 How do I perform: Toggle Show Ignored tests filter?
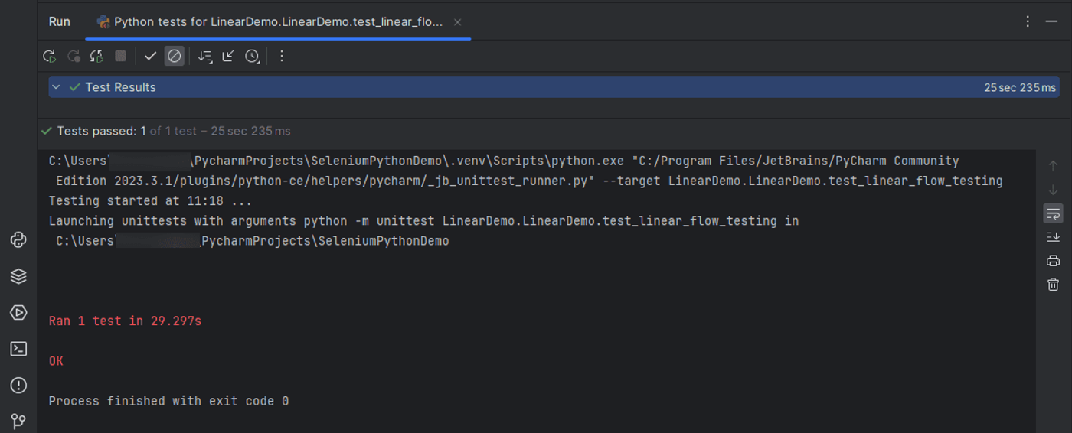pyautogui.click(x=175, y=56)
